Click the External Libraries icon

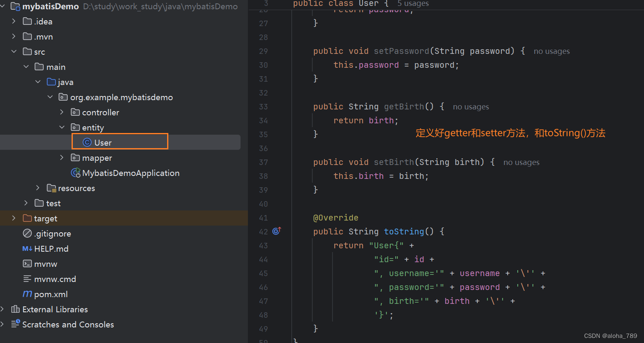15,309
